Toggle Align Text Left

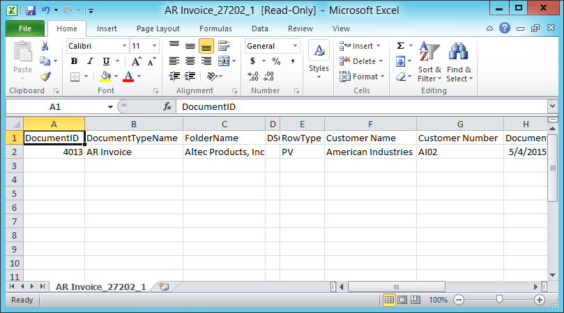174,61
